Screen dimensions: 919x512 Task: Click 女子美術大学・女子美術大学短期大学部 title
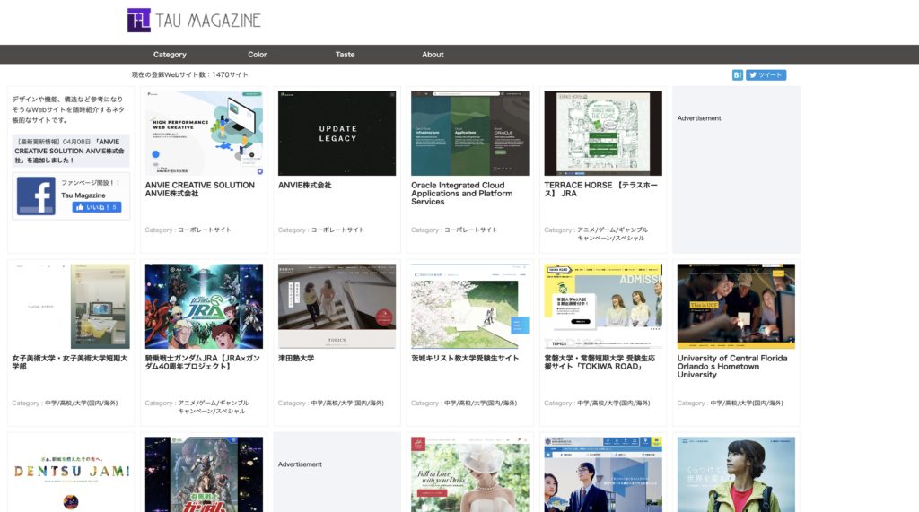click(x=70, y=362)
